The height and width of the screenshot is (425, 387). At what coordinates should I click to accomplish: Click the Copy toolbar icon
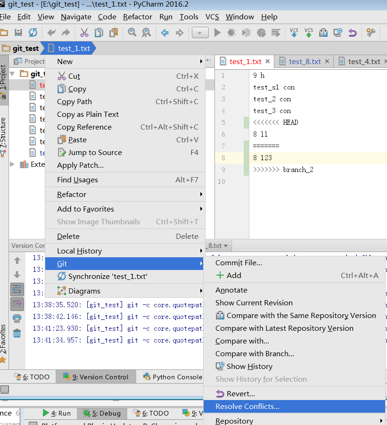click(99, 33)
